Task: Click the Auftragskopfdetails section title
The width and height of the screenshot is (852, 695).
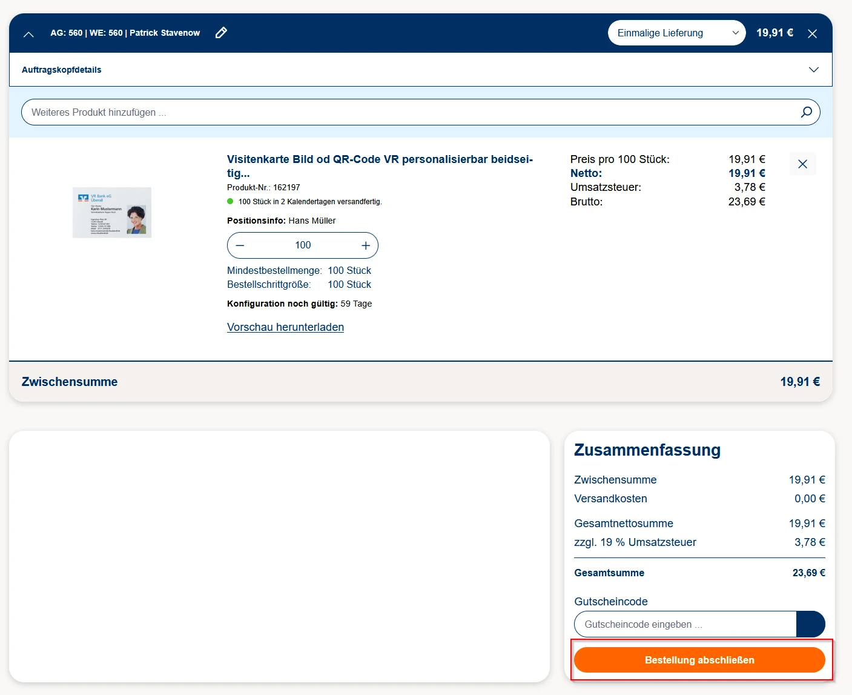Action: [62, 70]
